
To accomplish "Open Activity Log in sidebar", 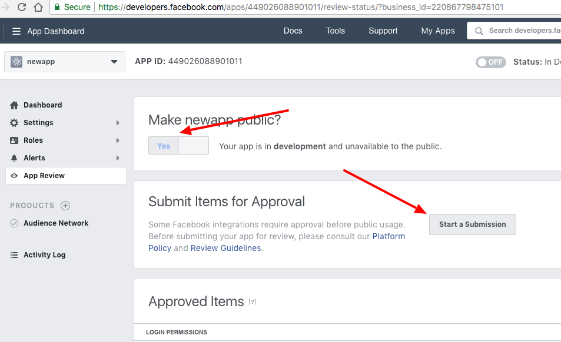I will point(44,255).
